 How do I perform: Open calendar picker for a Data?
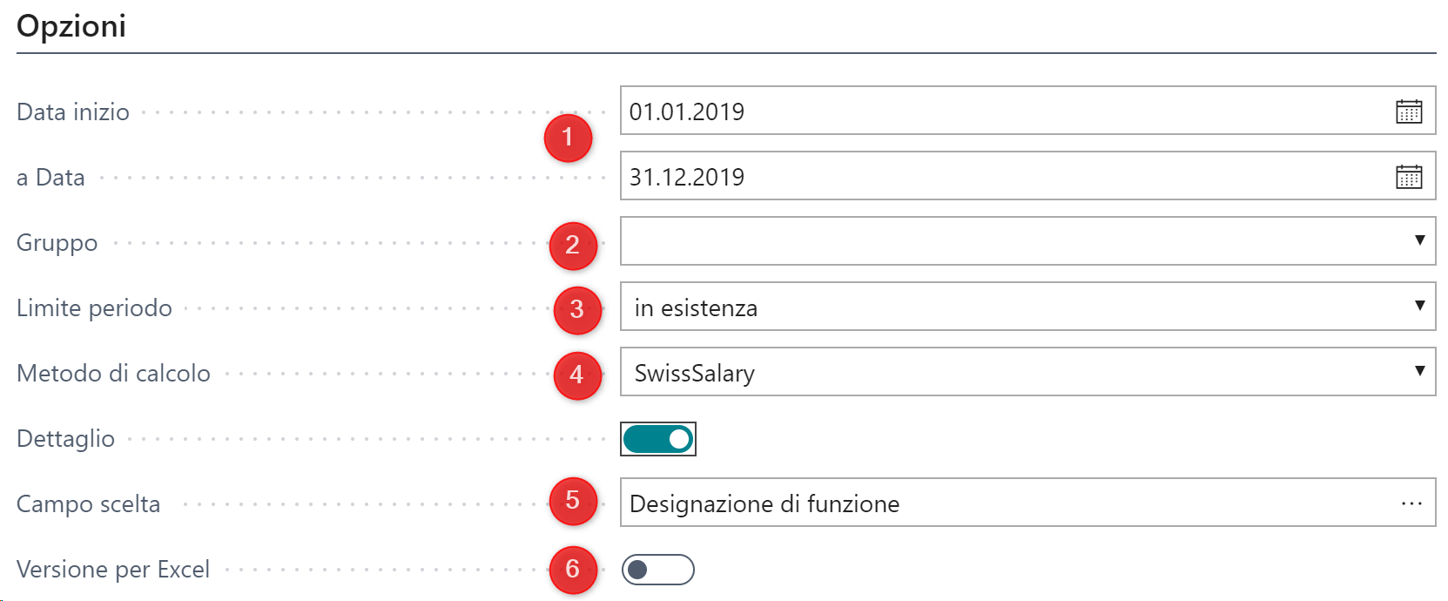click(1408, 177)
